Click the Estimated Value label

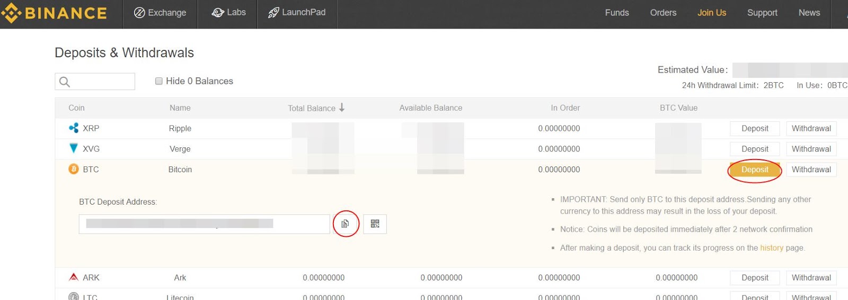click(693, 69)
